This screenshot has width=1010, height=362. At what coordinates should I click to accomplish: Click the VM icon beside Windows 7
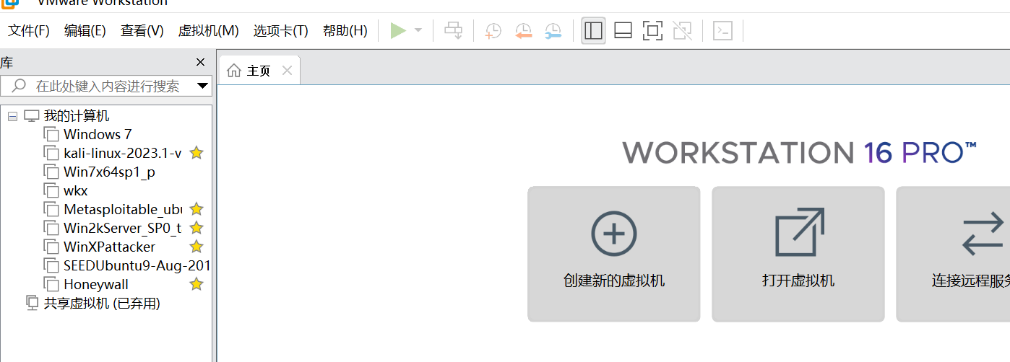click(x=51, y=134)
